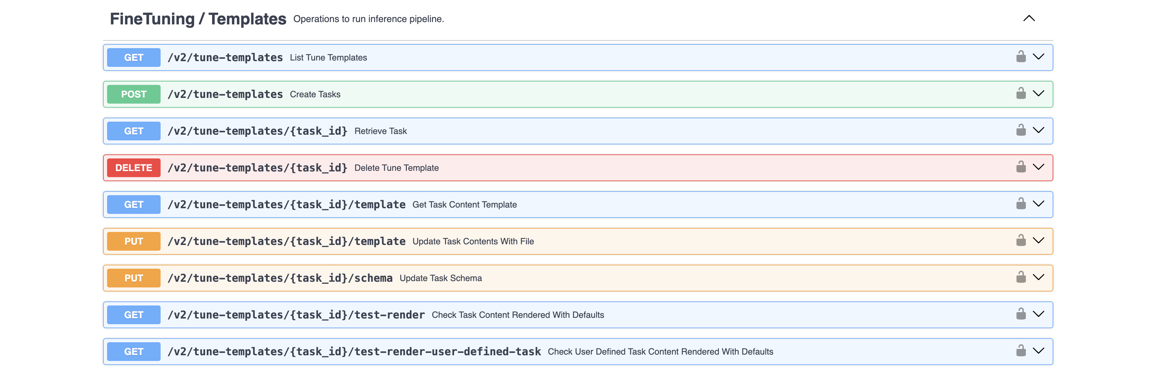Screen dimensions: 1156x379
Task: Expand the Delete Tune Template chevron
Action: pyautogui.click(x=1039, y=167)
